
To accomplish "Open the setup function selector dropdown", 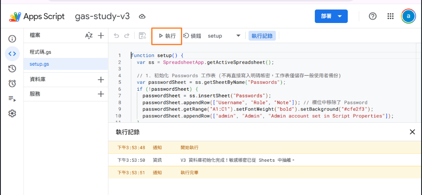I will (x=224, y=36).
